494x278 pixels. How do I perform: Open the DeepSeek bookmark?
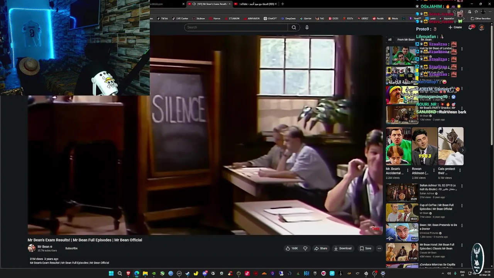(x=288, y=18)
